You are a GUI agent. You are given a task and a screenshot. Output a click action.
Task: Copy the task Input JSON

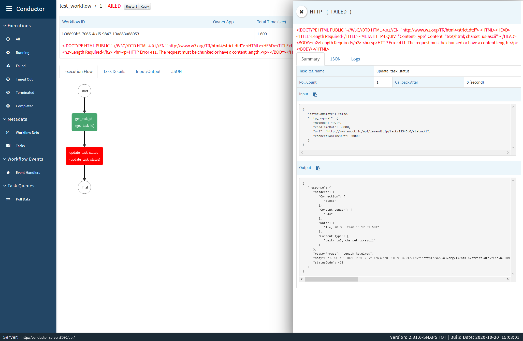pyautogui.click(x=315, y=94)
